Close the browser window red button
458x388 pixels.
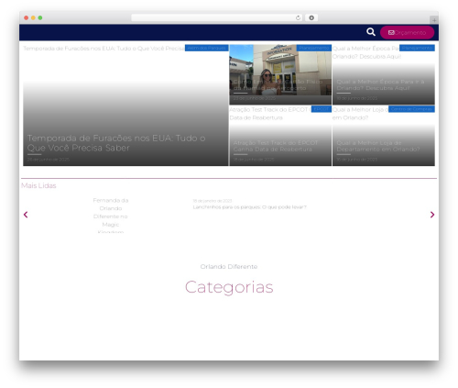(27, 17)
